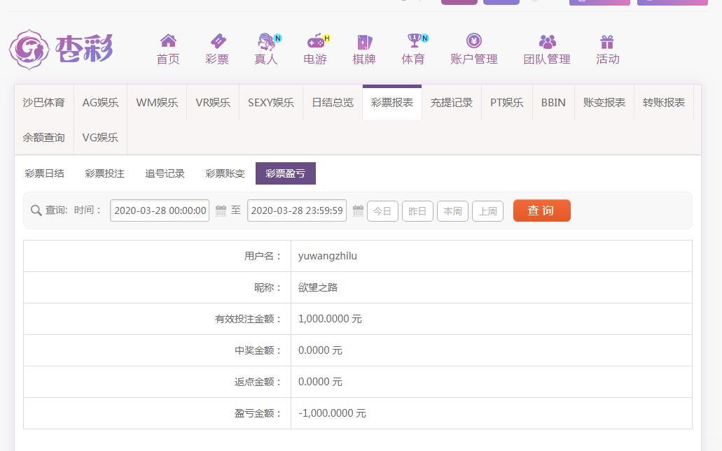Image resolution: width=722 pixels, height=451 pixels.
Task: Switch to the 日结总览 tab
Action: [x=333, y=103]
